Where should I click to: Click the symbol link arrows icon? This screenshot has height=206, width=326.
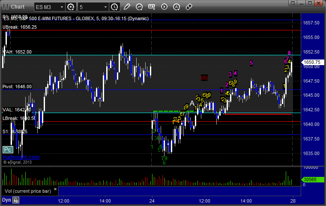tap(189, 7)
